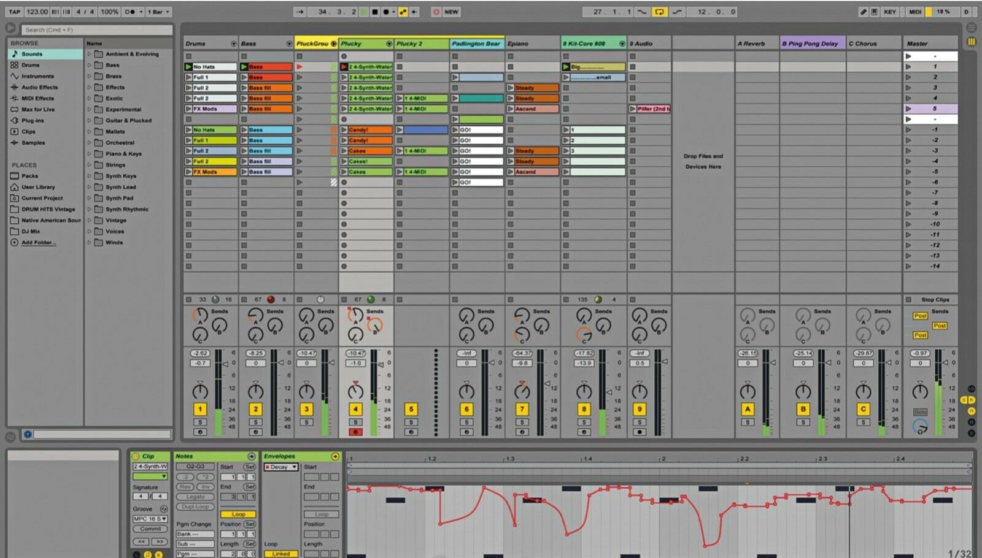Open the MPC 16 groove dropdown

click(150, 519)
